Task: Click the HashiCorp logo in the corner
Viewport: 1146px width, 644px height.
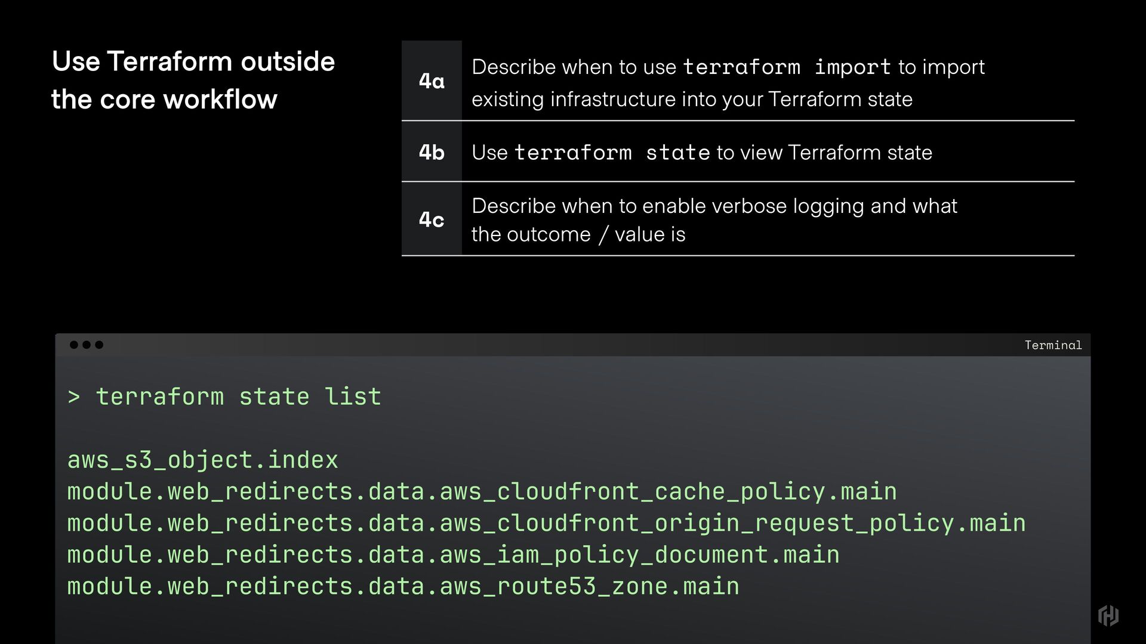Action: point(1108,615)
